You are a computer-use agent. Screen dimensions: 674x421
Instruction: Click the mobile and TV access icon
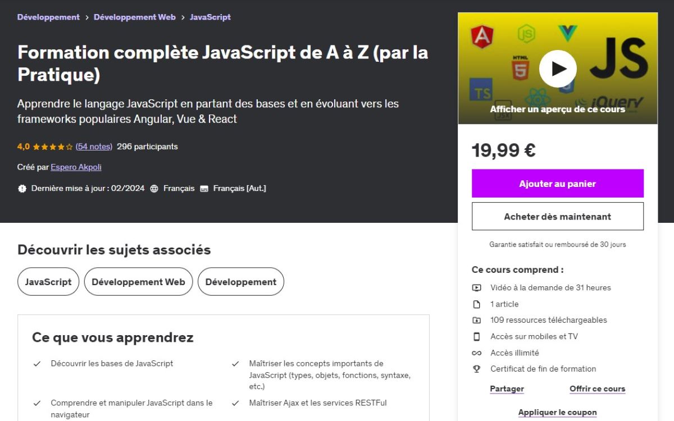click(477, 336)
